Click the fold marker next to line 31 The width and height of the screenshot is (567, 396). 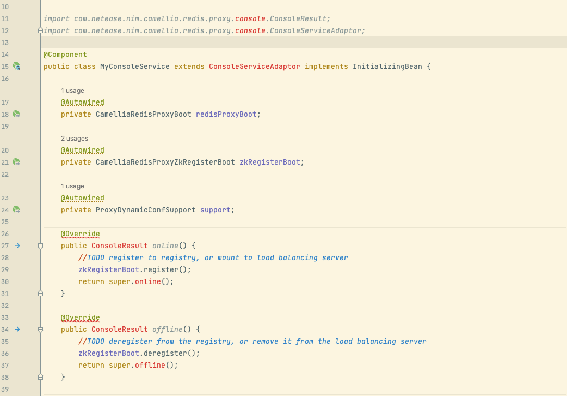pos(40,293)
